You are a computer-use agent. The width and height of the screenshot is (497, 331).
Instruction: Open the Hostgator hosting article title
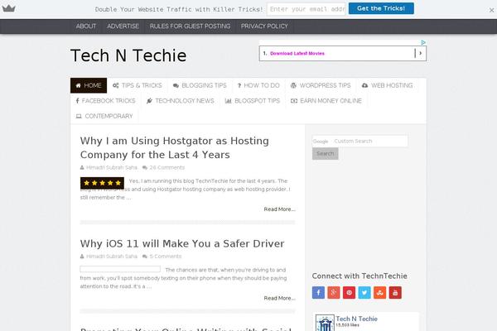coord(174,147)
